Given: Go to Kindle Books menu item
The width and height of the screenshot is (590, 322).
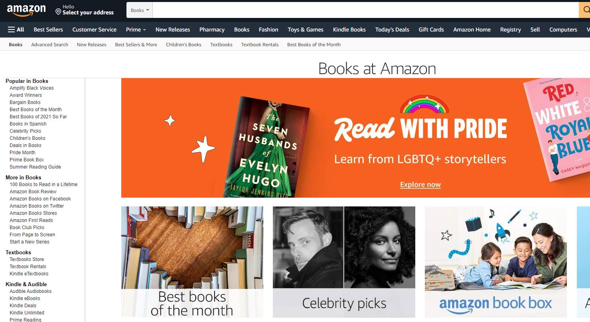Looking at the screenshot, I should (349, 29).
